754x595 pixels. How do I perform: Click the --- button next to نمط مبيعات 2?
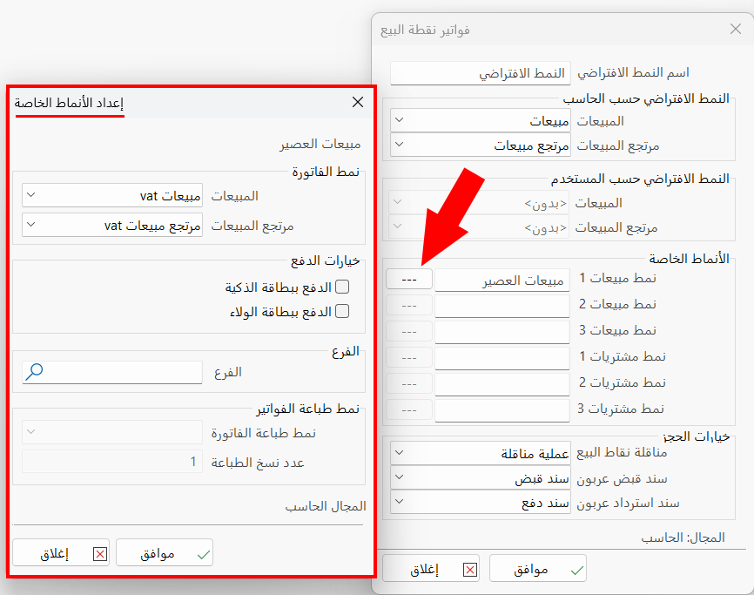(408, 304)
